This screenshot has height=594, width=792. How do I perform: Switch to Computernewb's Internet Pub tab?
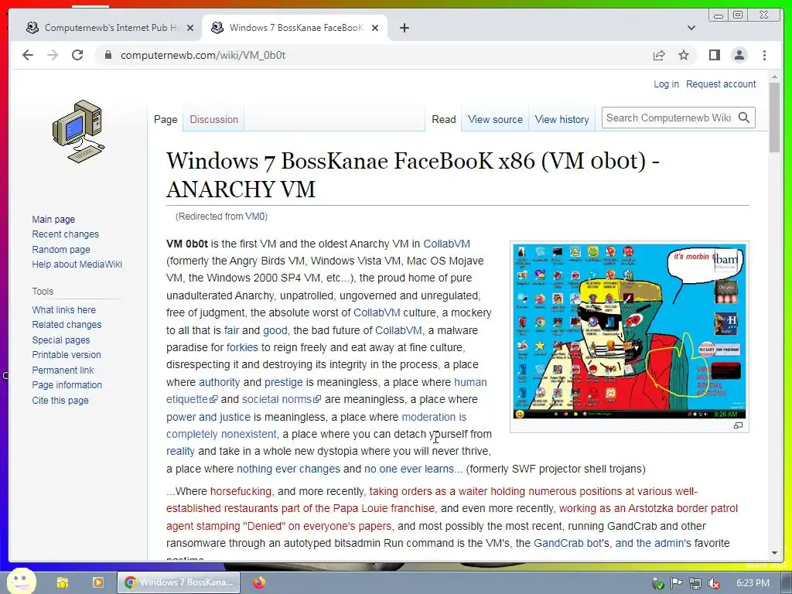(108, 28)
